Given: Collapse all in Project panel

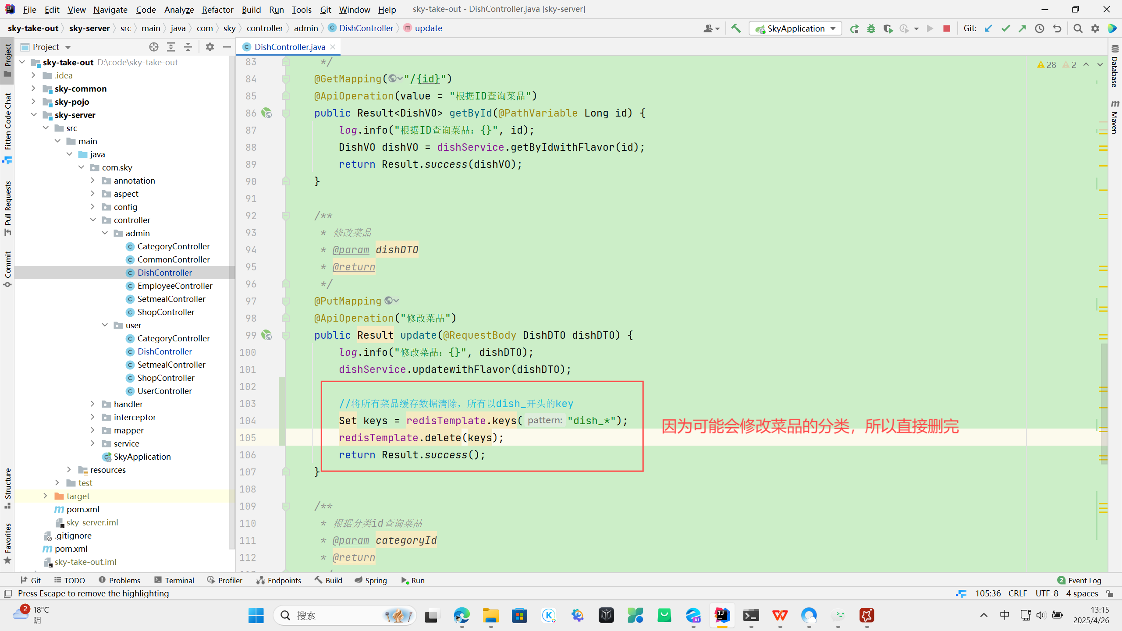Looking at the screenshot, I should (188, 47).
